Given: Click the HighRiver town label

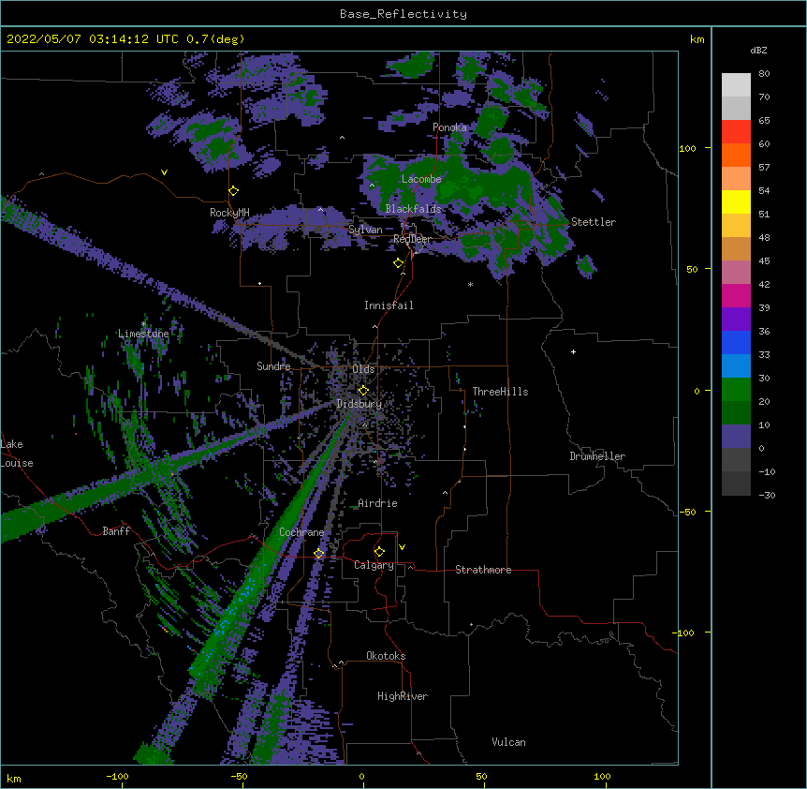Looking at the screenshot, I should [403, 696].
